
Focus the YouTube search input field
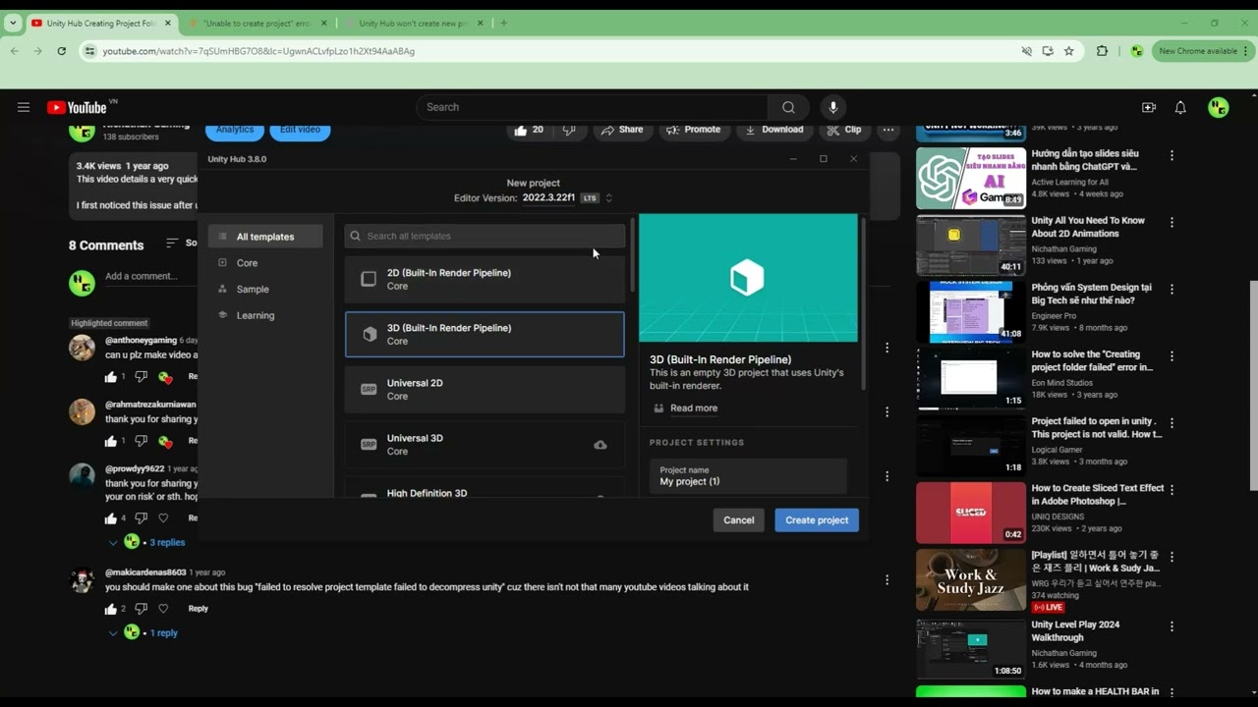(593, 107)
